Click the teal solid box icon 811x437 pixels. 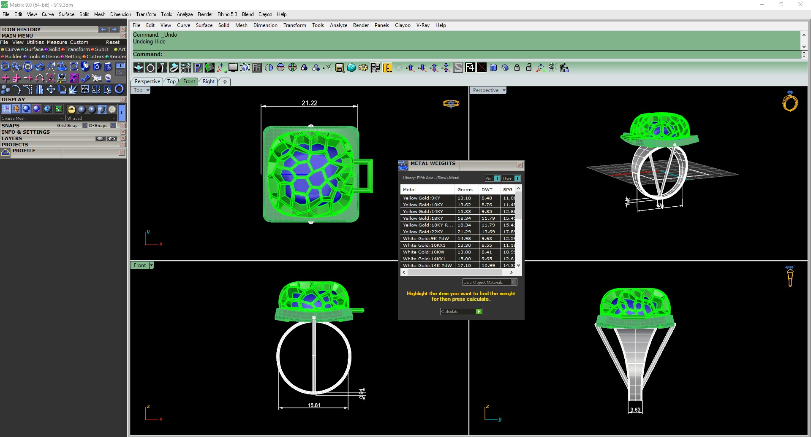click(351, 67)
